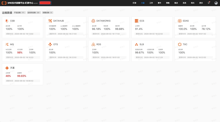Open the 事件 nav item
Screen dimensions: 220x122
pos(159,3)
